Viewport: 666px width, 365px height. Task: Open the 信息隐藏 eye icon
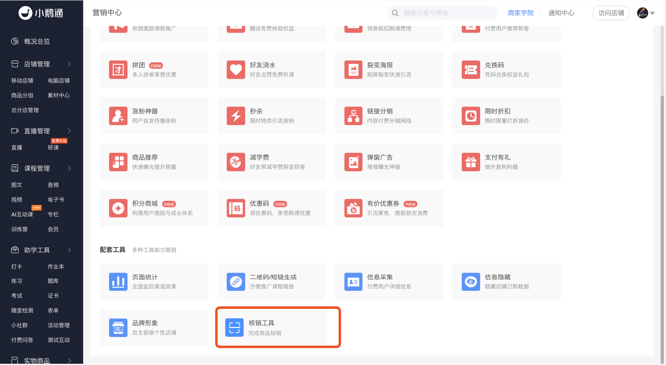pyautogui.click(x=471, y=282)
